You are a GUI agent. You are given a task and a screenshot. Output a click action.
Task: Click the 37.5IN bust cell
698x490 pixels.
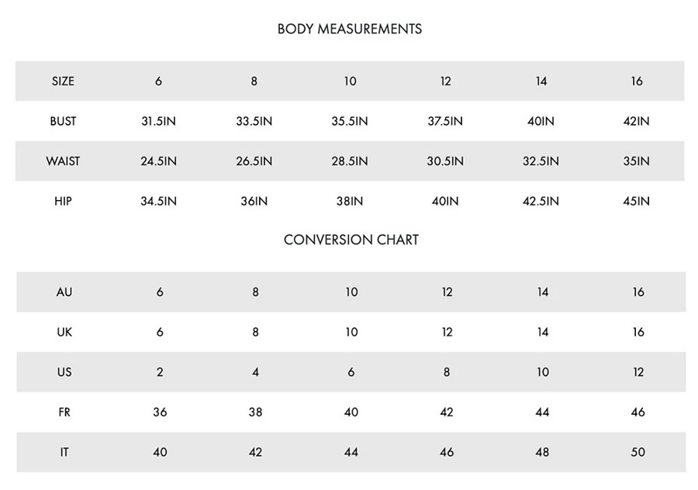click(445, 121)
